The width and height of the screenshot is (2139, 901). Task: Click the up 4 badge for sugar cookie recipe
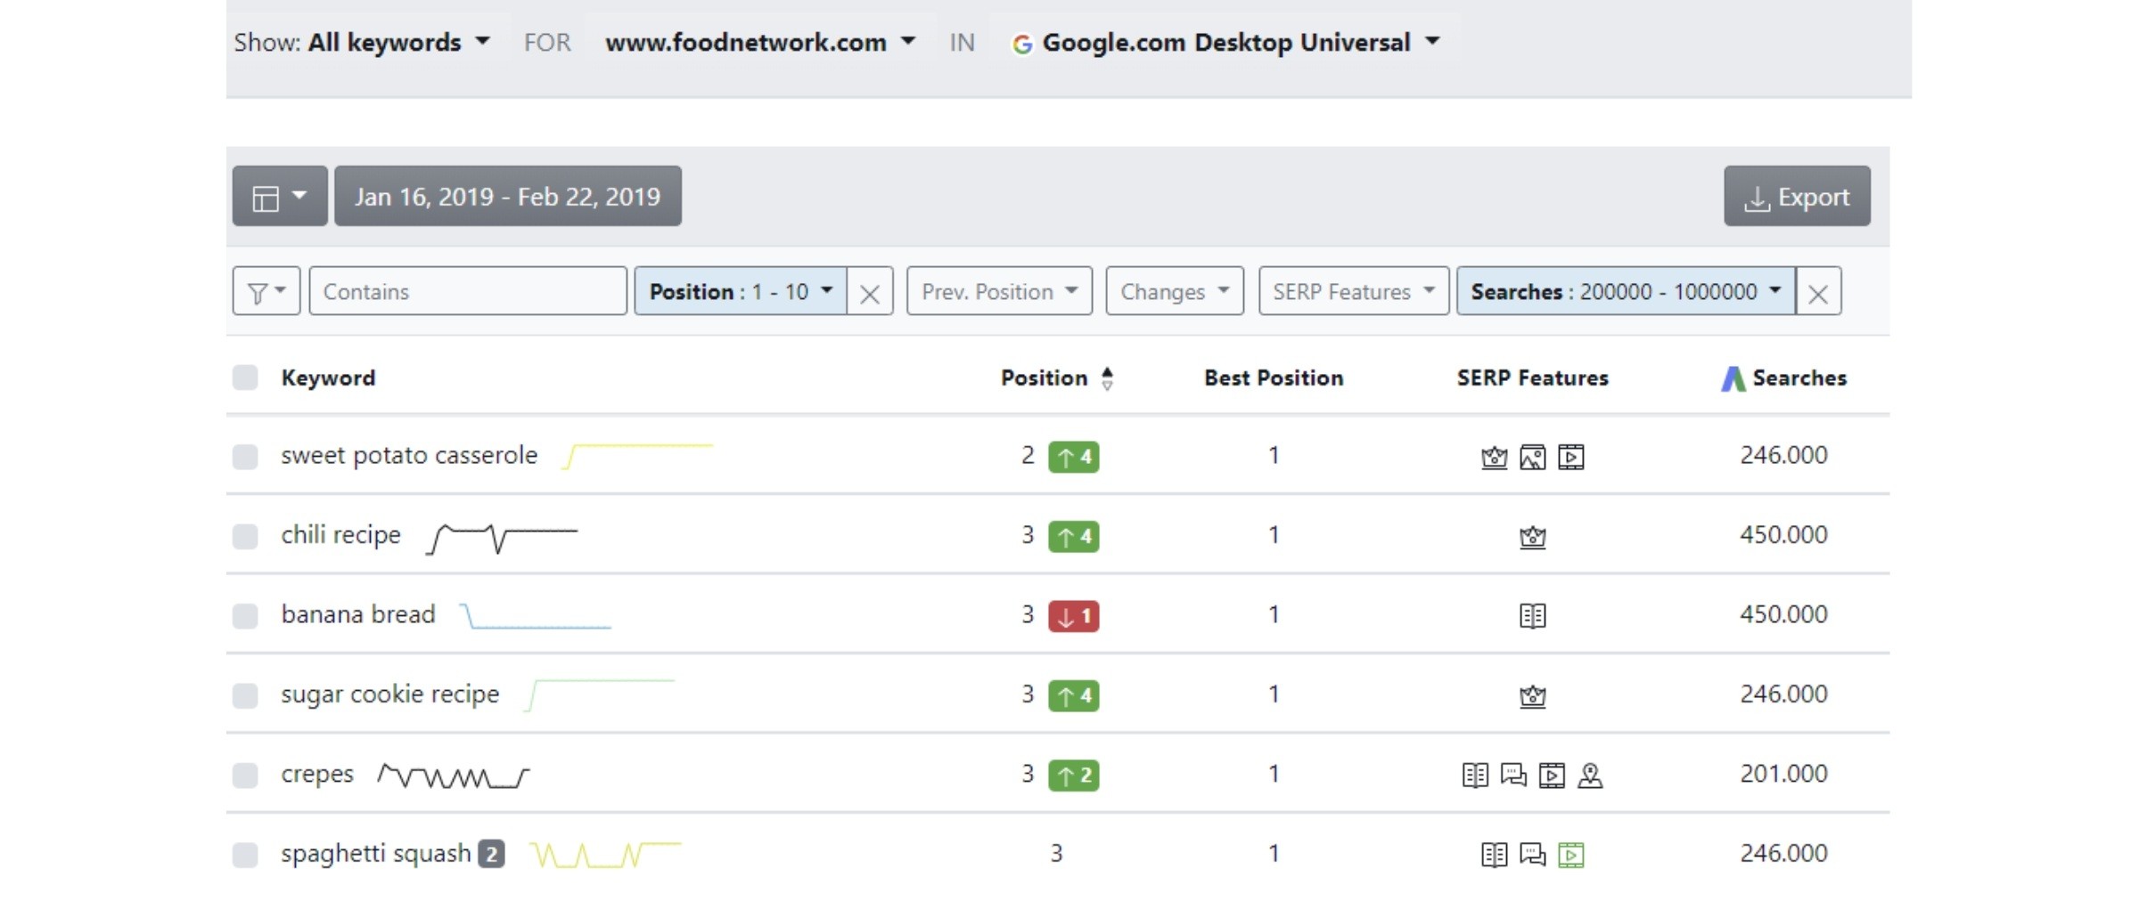click(x=1073, y=695)
